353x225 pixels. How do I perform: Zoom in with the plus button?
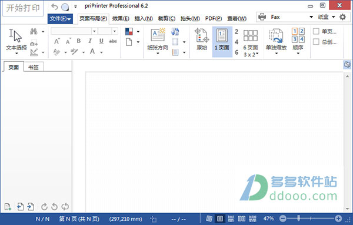pos(338,219)
